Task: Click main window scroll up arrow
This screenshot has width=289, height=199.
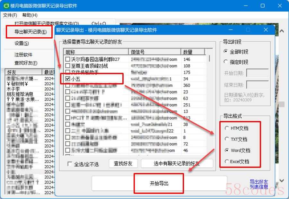Action: pyautogui.click(x=282, y=31)
